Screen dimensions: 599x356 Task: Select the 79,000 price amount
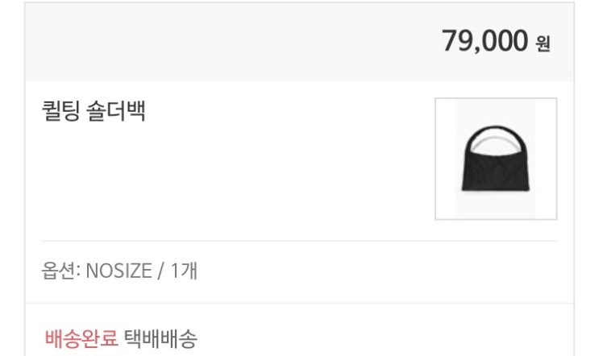485,41
